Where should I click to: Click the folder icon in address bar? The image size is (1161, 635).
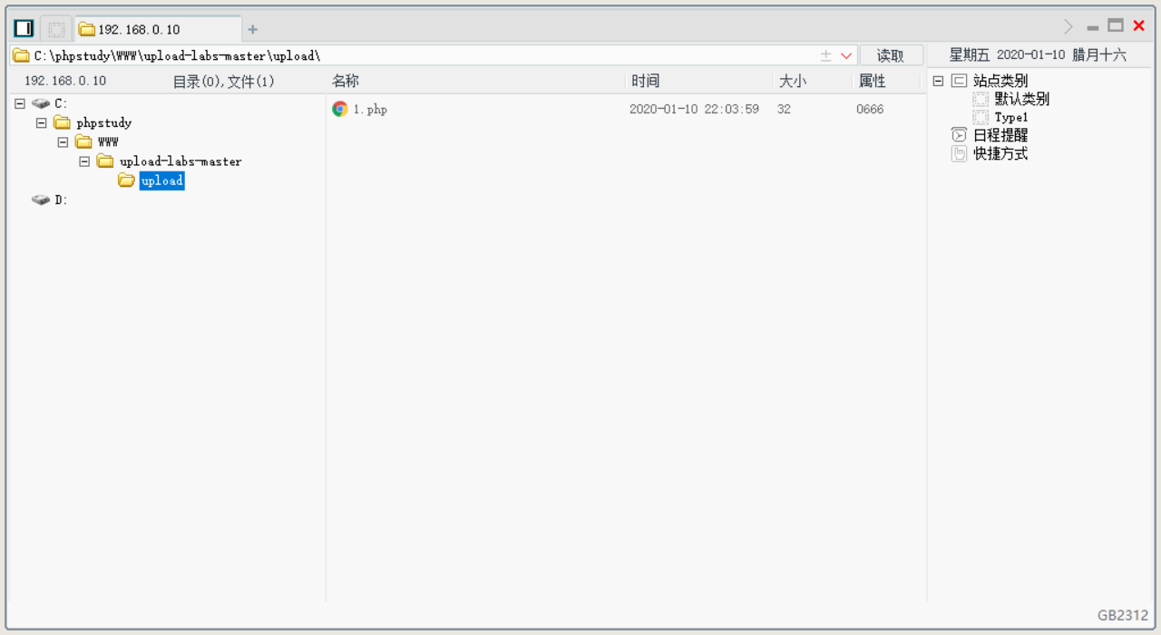pyautogui.click(x=21, y=55)
